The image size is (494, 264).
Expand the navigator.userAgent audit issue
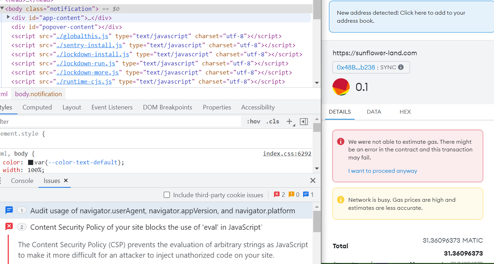click(156, 211)
